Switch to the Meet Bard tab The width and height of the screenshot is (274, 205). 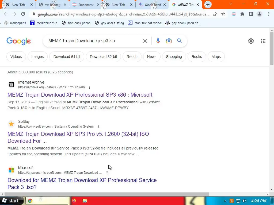click(x=152, y=5)
